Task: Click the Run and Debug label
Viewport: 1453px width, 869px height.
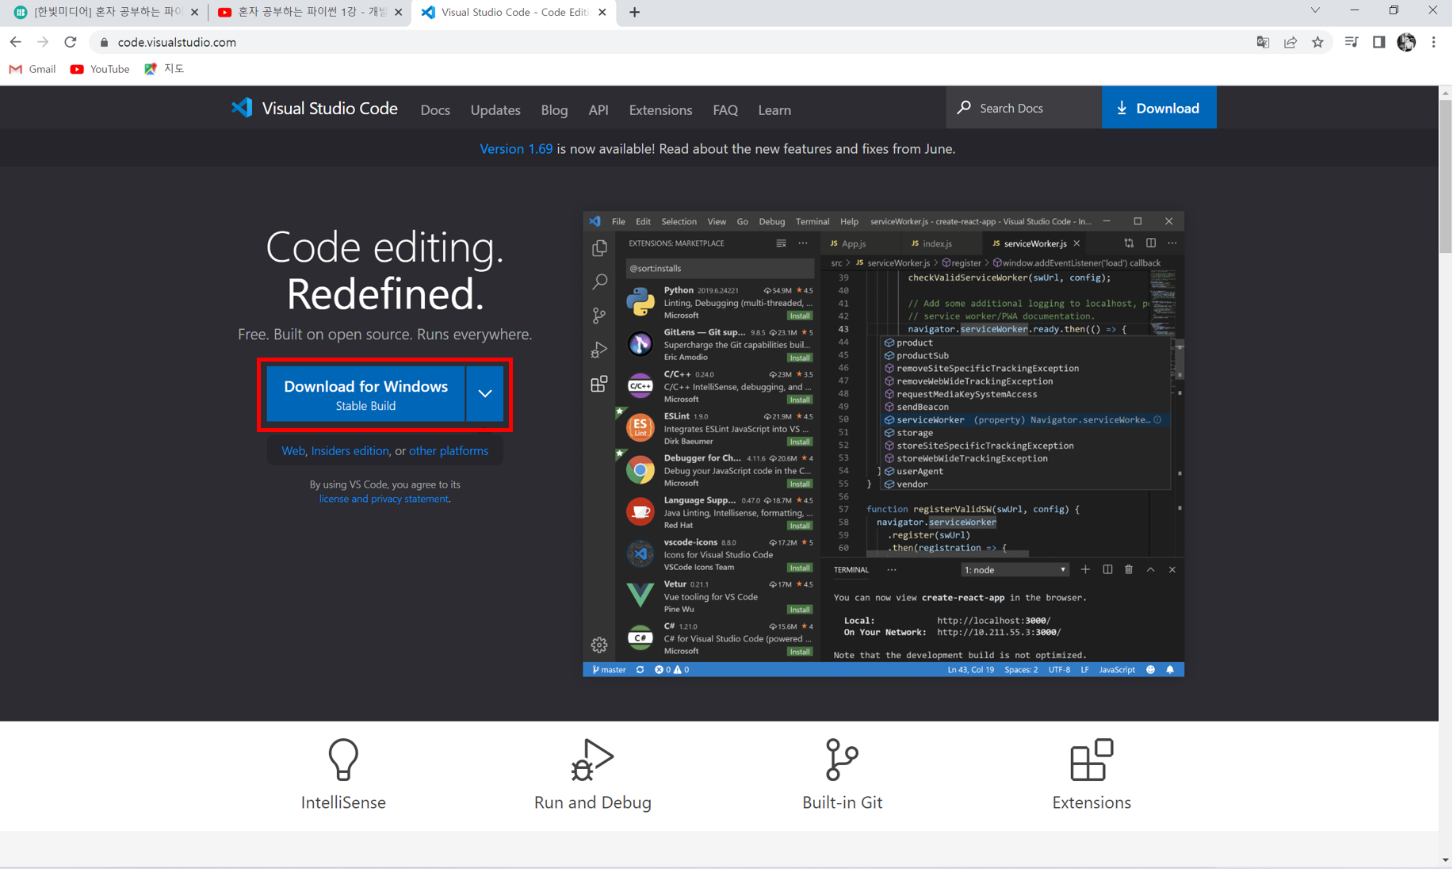Action: [592, 802]
